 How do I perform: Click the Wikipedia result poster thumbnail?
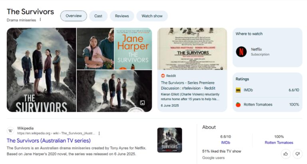coord(169,140)
